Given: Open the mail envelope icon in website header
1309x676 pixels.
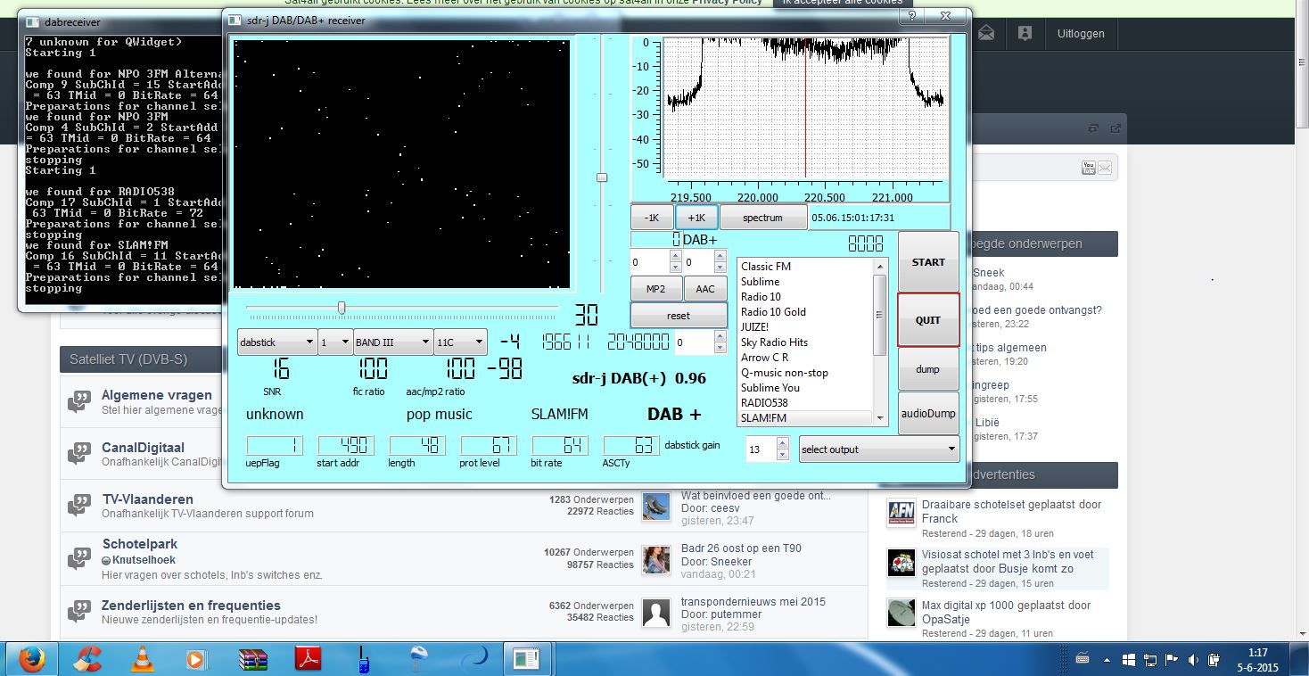Looking at the screenshot, I should tap(986, 33).
